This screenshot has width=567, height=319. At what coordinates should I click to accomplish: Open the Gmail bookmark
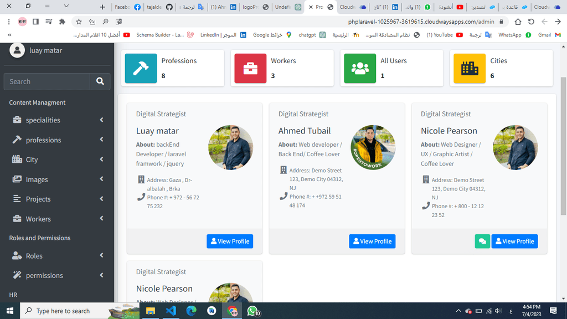coord(549,35)
